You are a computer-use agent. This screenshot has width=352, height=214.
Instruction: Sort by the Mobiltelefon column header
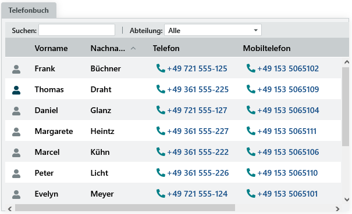pyautogui.click(x=266, y=48)
